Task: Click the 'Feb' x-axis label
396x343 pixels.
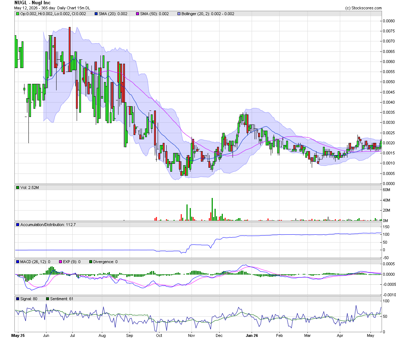Action: tap(279, 335)
